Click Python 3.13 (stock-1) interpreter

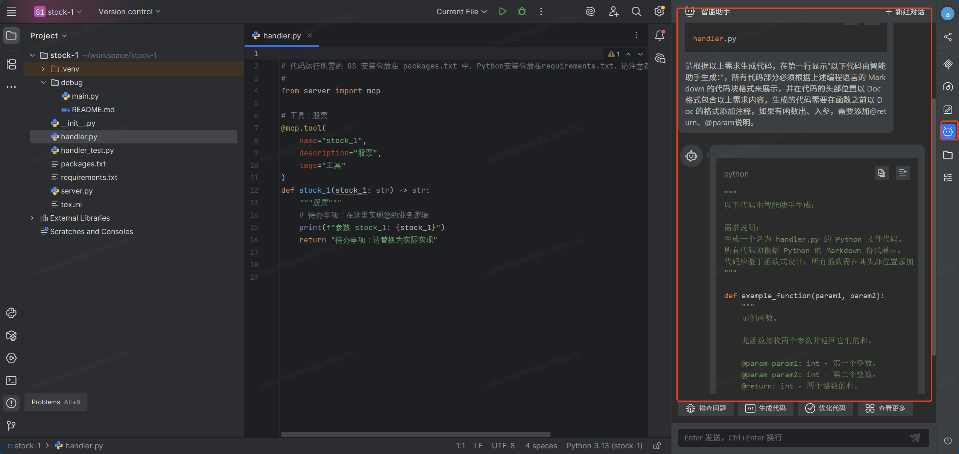point(604,446)
